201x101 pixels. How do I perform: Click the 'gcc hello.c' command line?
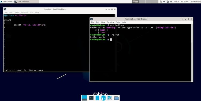(107, 25)
